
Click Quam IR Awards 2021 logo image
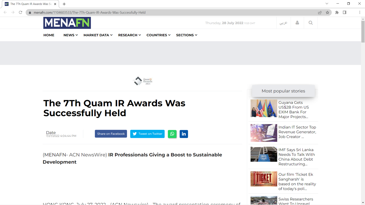143,81
